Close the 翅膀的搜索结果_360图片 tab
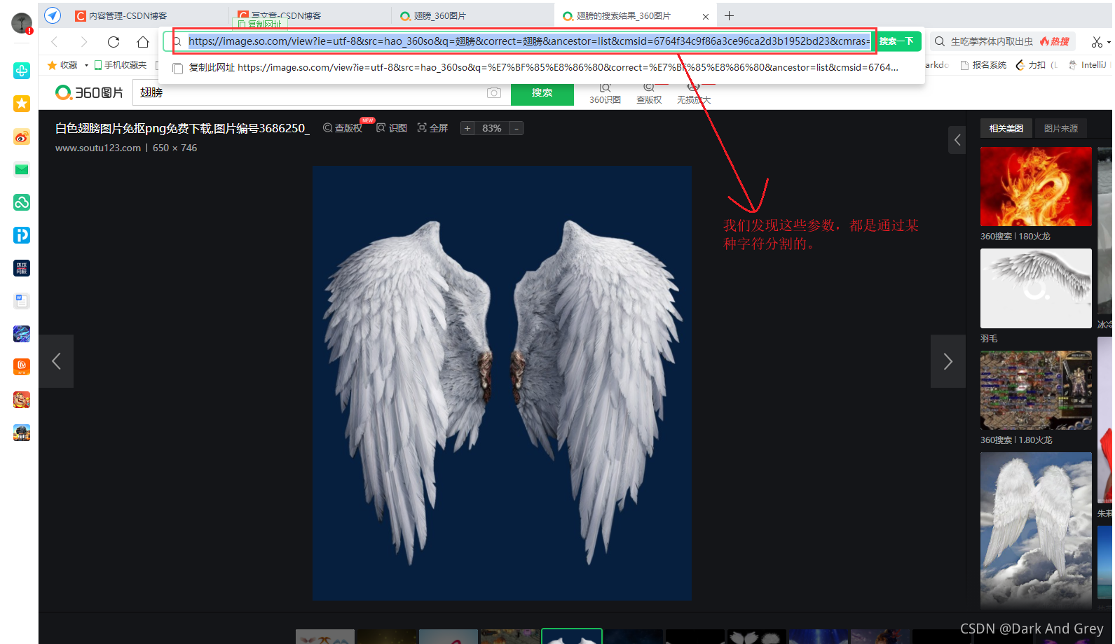Image resolution: width=1115 pixels, height=644 pixels. click(x=706, y=16)
